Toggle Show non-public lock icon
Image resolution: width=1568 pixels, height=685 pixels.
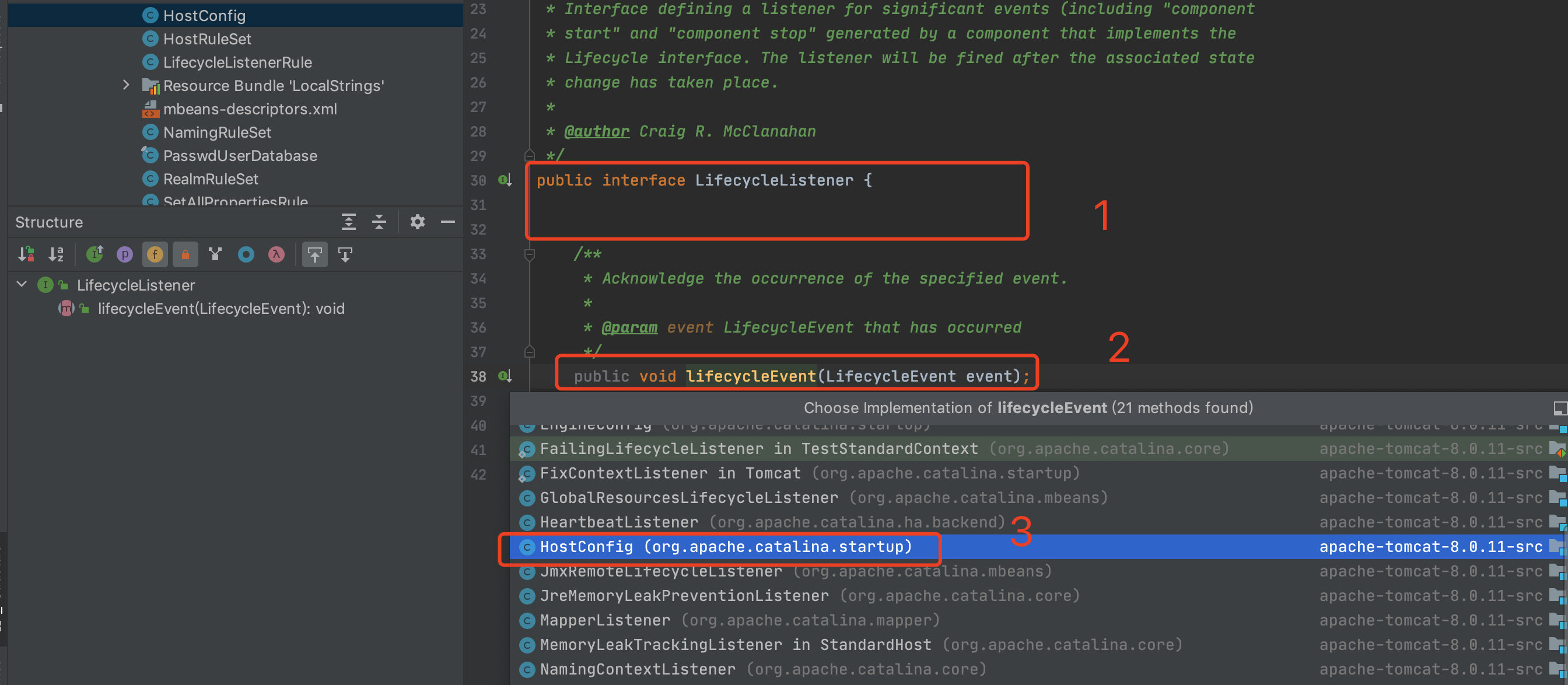click(x=185, y=254)
